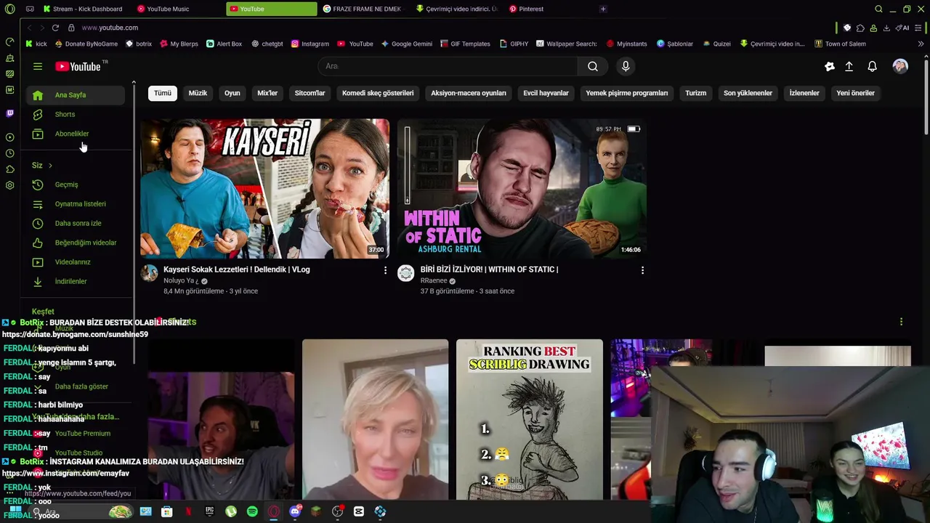The width and height of the screenshot is (930, 523).
Task: Open the Donate ByNoGame bookmark
Action: click(x=86, y=44)
